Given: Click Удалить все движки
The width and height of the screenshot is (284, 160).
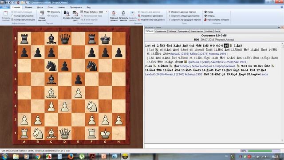Looking at the screenshot, I should click(x=149, y=12).
